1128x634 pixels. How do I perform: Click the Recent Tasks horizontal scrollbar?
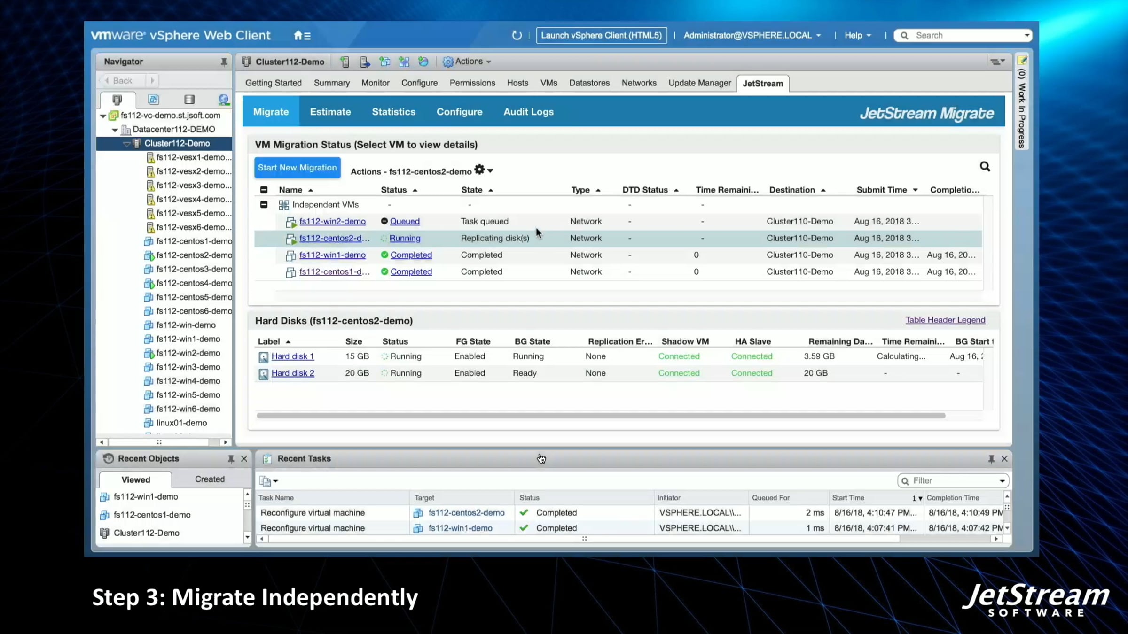(584, 539)
